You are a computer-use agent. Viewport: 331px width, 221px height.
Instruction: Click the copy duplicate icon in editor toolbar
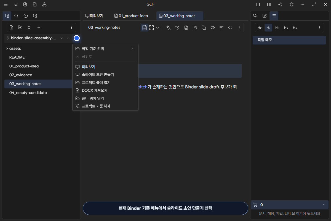(x=204, y=28)
